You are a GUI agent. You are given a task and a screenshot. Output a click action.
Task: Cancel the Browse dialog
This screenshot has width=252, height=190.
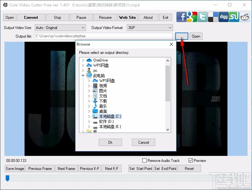[x=143, y=142]
